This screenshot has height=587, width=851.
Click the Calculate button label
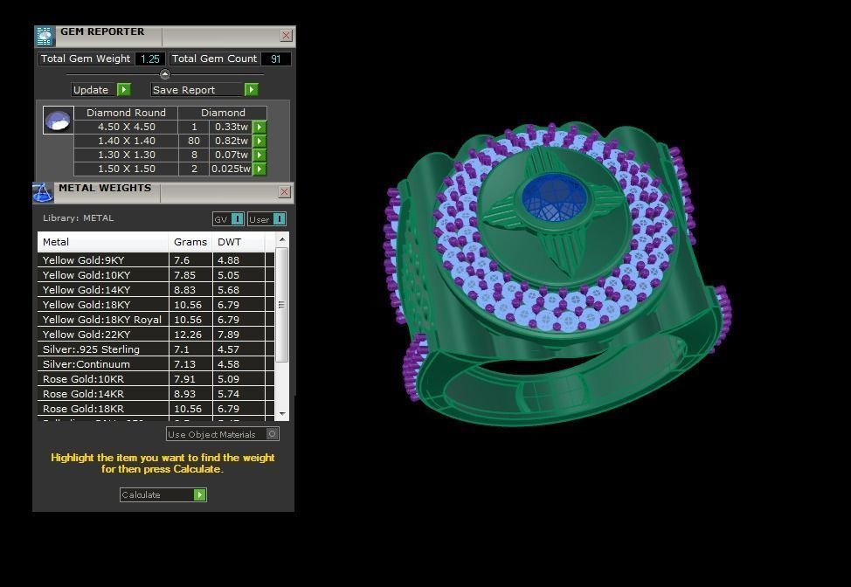pyautogui.click(x=141, y=494)
